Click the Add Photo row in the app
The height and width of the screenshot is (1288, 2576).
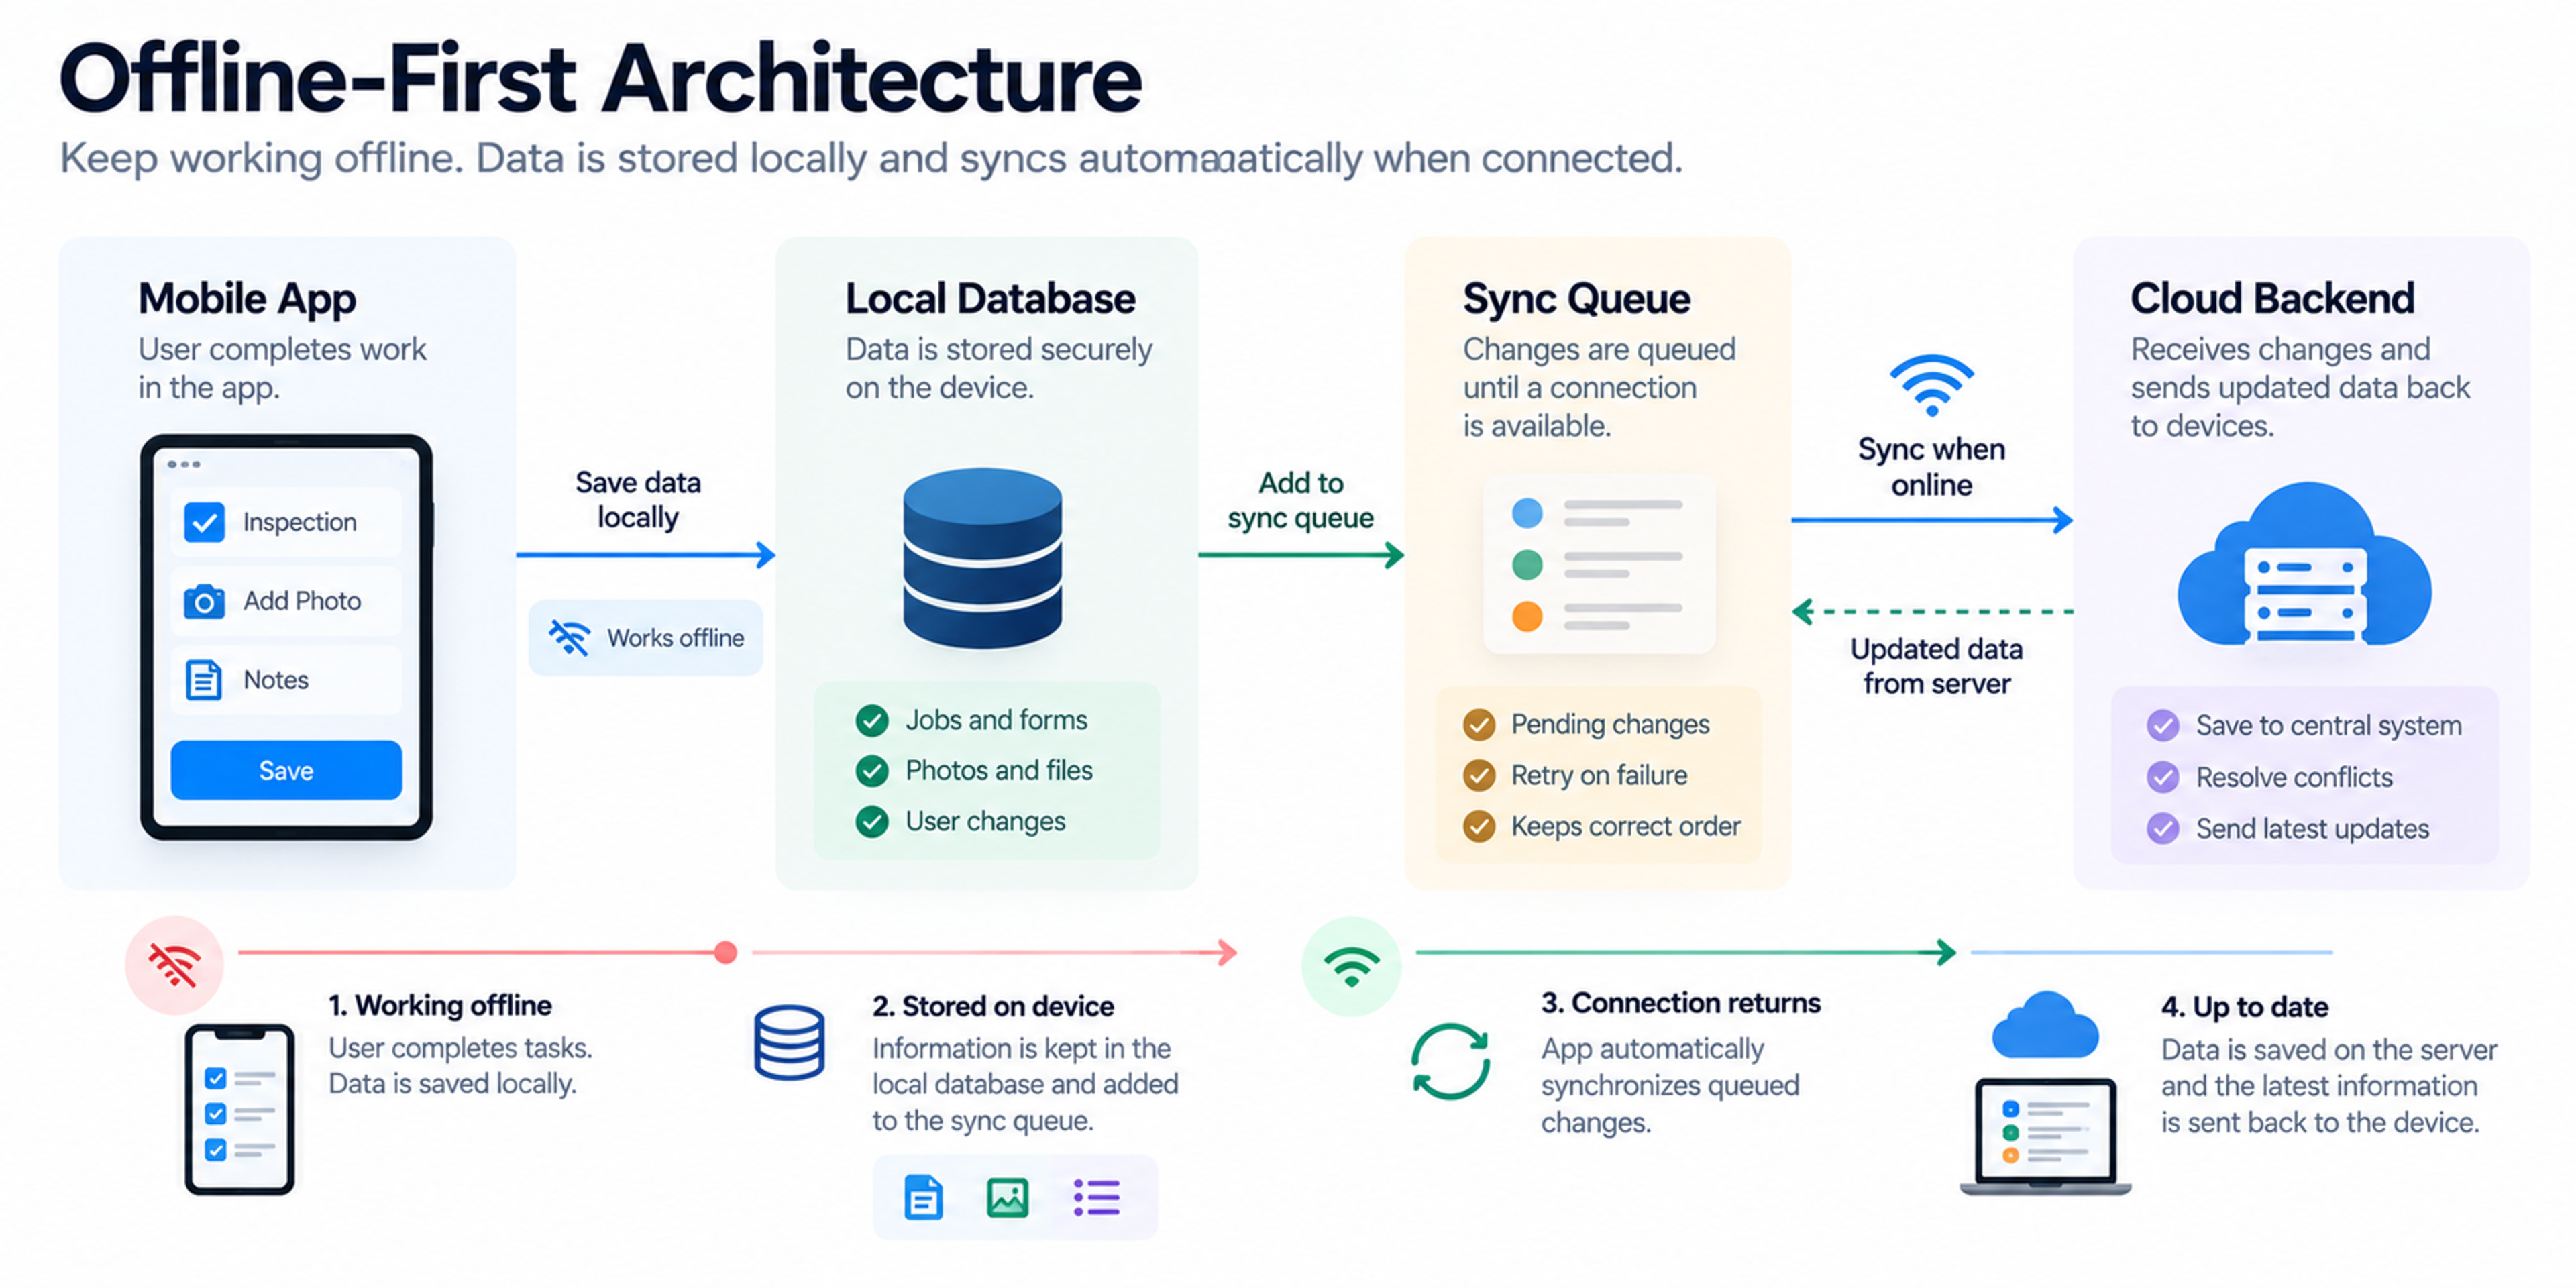[x=286, y=601]
